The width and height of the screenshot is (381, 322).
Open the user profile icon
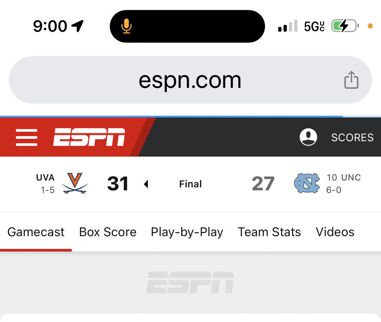coord(308,137)
